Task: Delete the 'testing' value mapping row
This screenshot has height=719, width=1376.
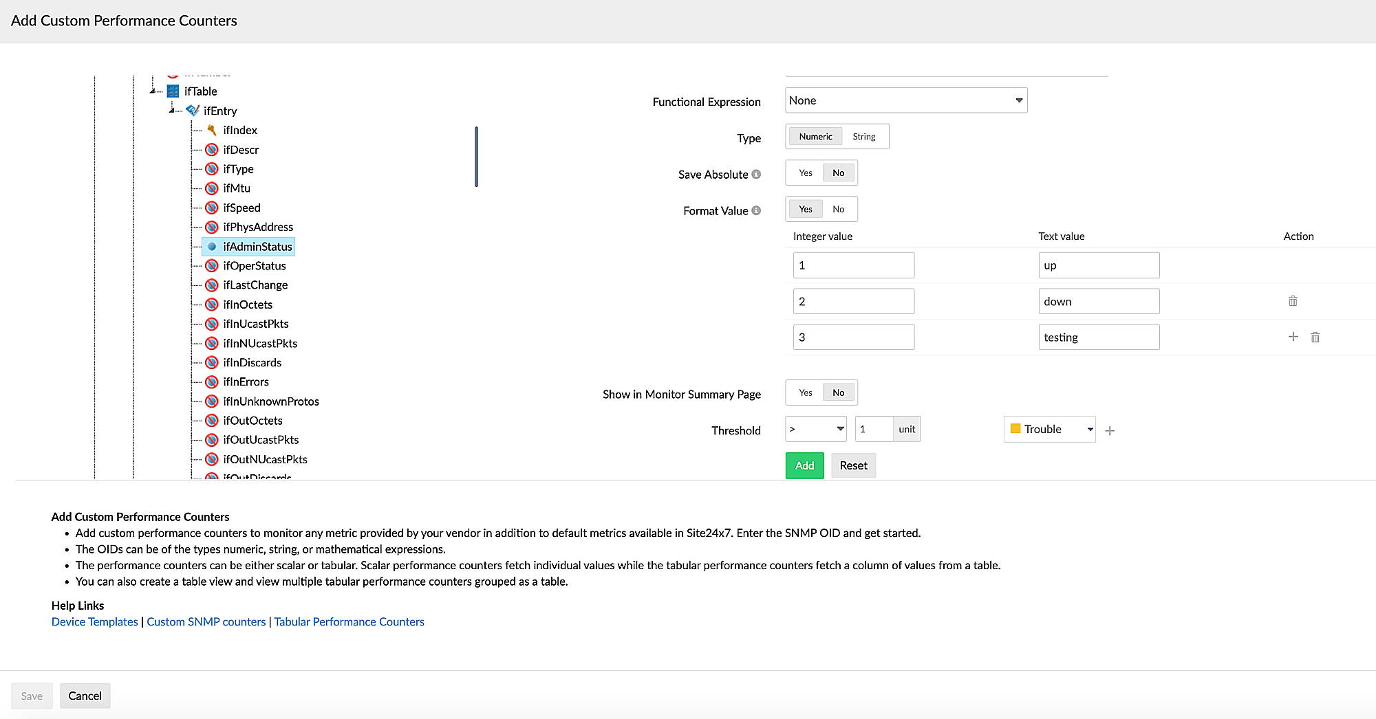Action: pos(1315,337)
